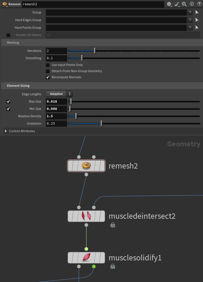
Task: Toggle Detach From Non-Group Geometry checkbox
Action: 48,71
